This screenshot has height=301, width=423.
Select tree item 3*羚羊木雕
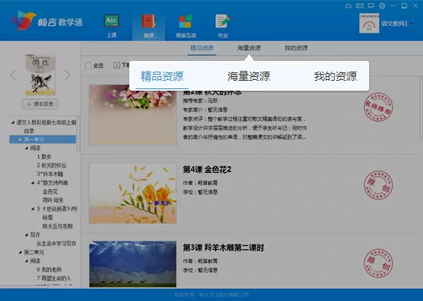click(x=50, y=174)
